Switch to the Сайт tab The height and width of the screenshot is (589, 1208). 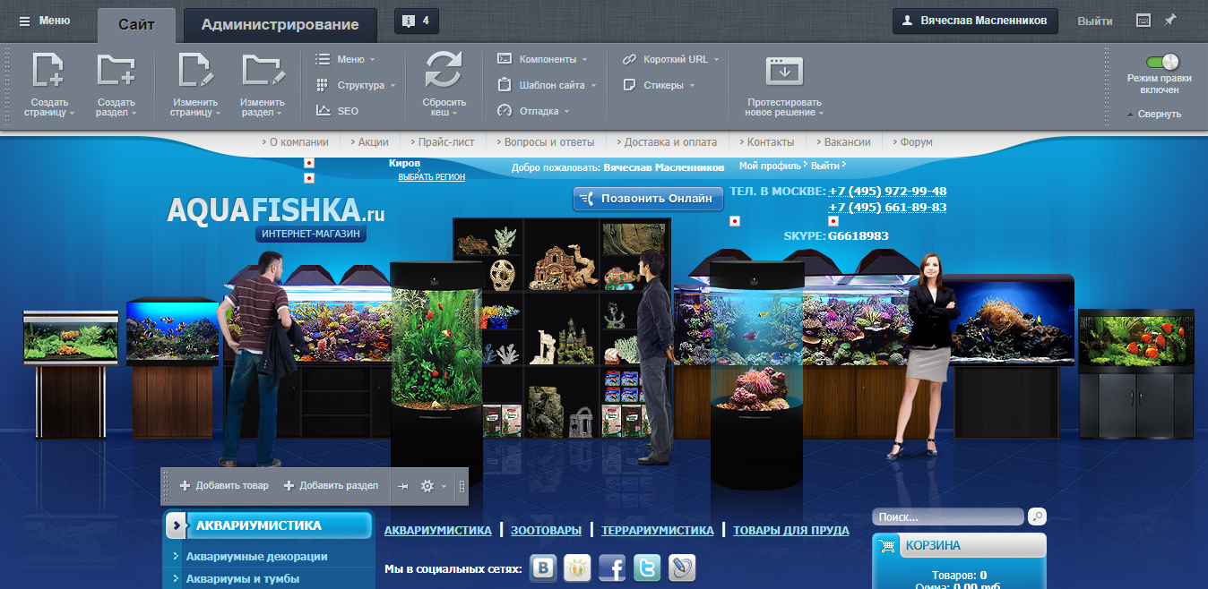click(136, 24)
